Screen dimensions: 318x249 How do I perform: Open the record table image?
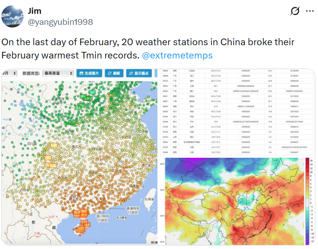point(238,113)
